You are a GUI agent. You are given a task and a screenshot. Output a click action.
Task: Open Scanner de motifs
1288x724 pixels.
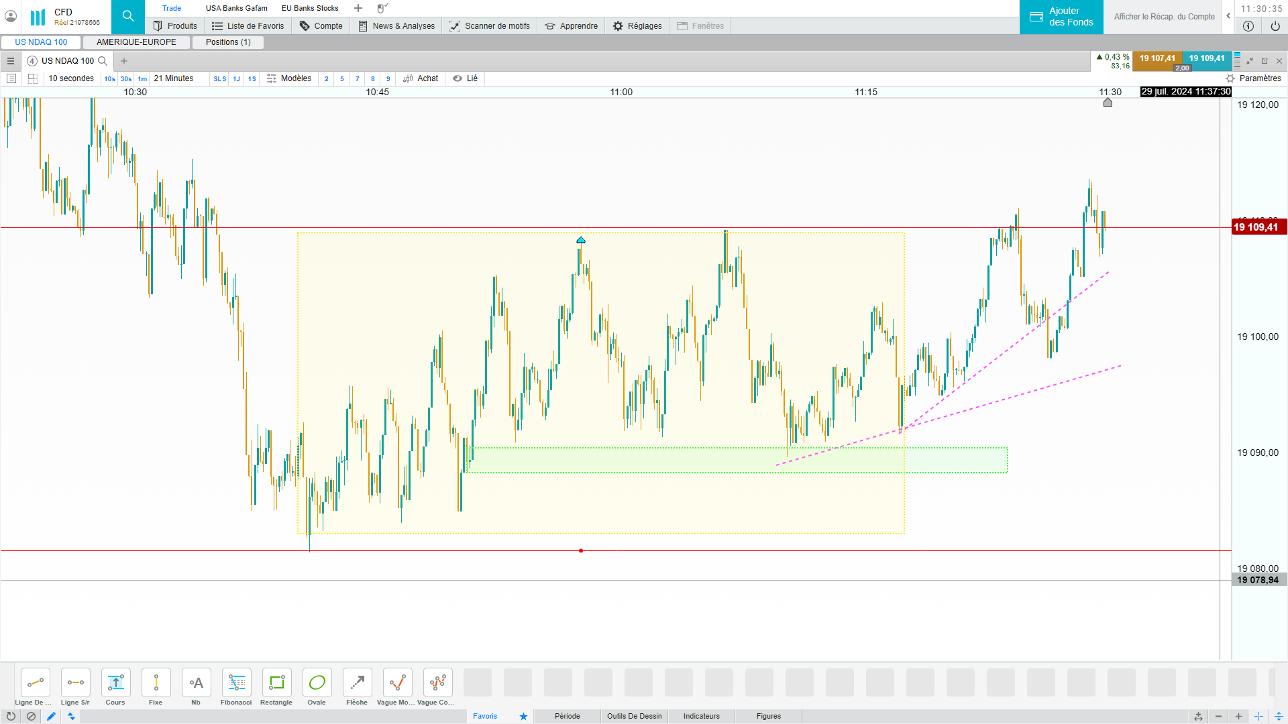click(x=489, y=26)
